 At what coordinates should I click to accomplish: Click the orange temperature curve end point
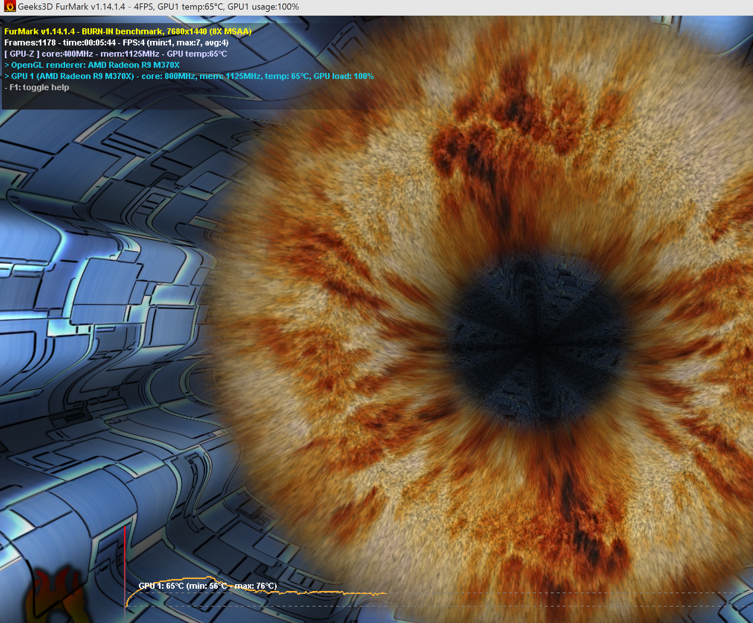pos(385,593)
